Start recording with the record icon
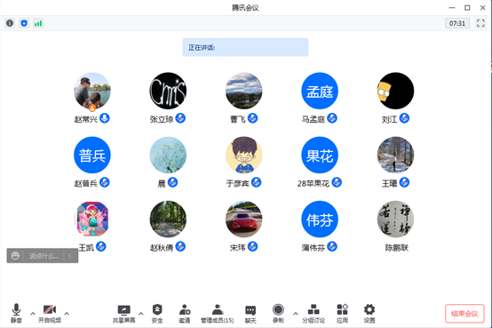Image resolution: width=492 pixels, height=328 pixels. pos(278,313)
